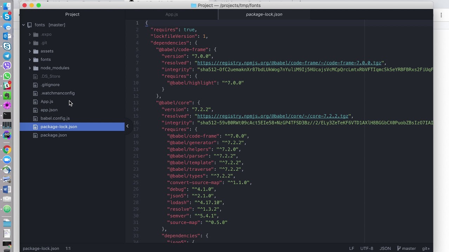Expand the .git folder
This screenshot has width=449, height=252.
coord(30,43)
